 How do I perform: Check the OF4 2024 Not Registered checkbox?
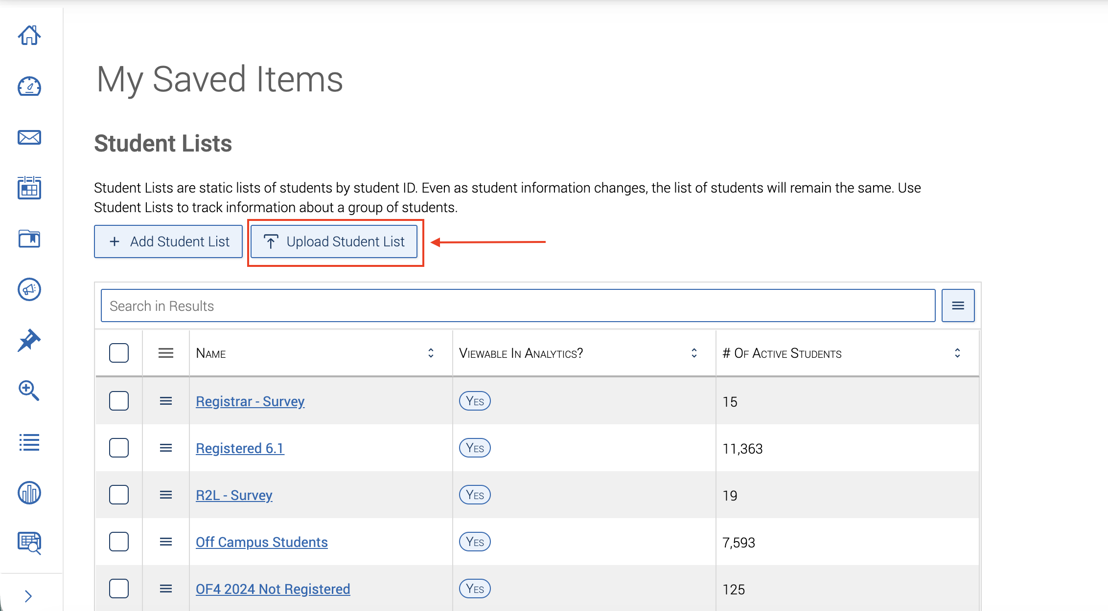pos(119,589)
